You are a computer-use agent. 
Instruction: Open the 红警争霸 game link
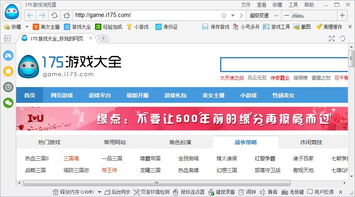point(265,158)
